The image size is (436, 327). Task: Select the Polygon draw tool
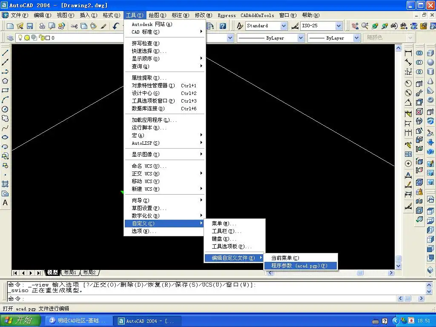[5, 81]
